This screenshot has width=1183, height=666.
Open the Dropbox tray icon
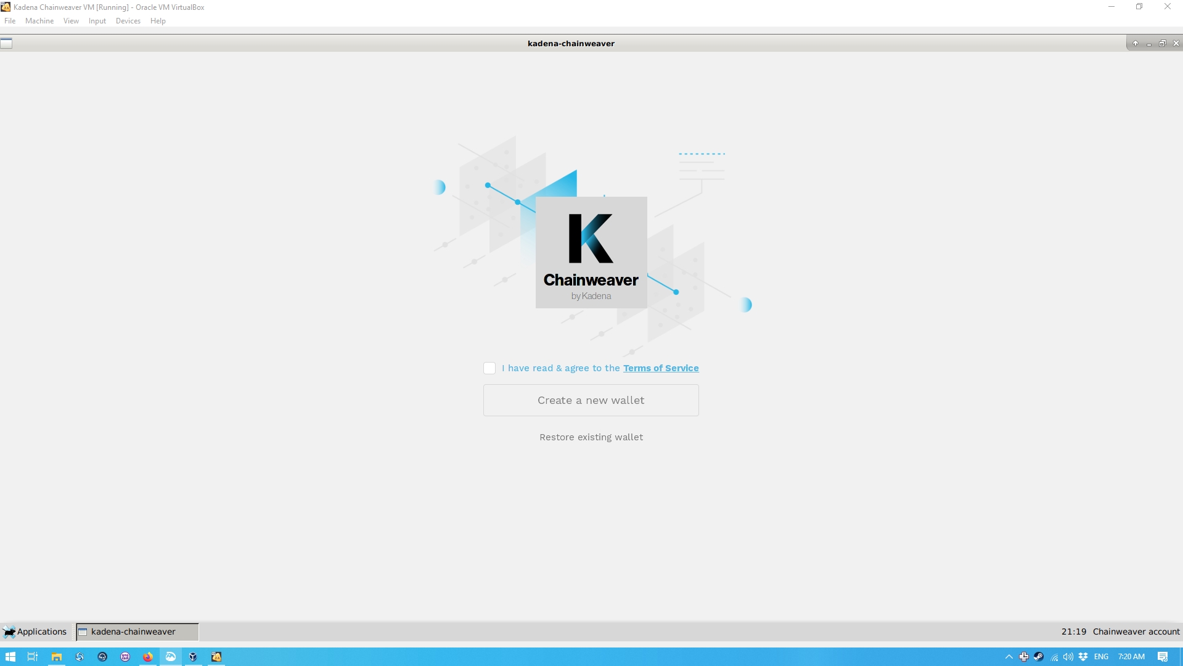[x=1083, y=657]
